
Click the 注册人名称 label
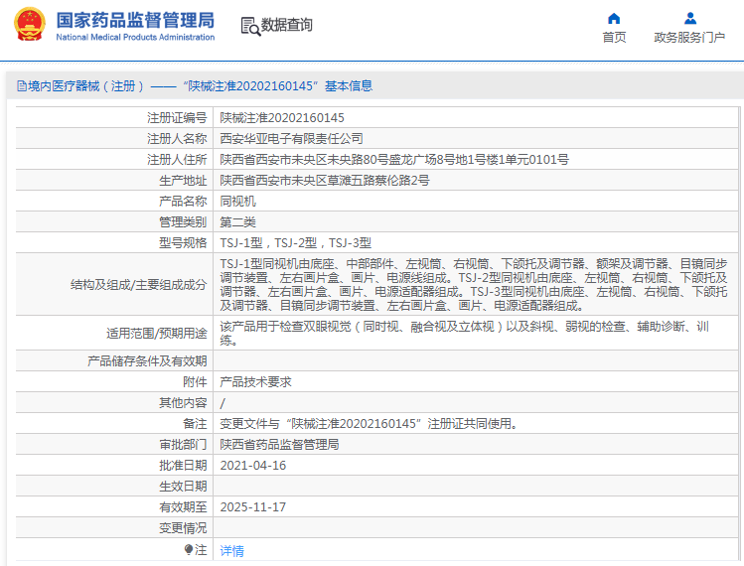(177, 139)
